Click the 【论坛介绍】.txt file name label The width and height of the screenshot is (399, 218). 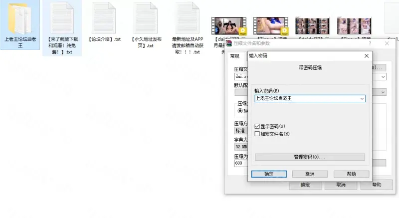point(104,39)
